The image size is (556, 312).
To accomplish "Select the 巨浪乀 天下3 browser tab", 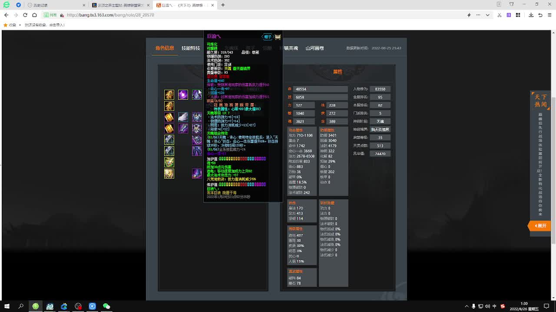I will point(185,5).
